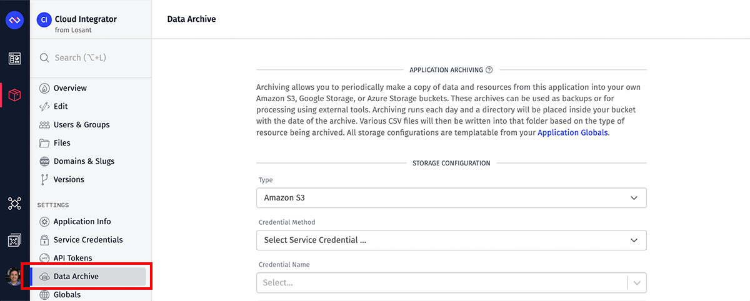
Task: Click the user avatar photo
Action: [x=14, y=276]
